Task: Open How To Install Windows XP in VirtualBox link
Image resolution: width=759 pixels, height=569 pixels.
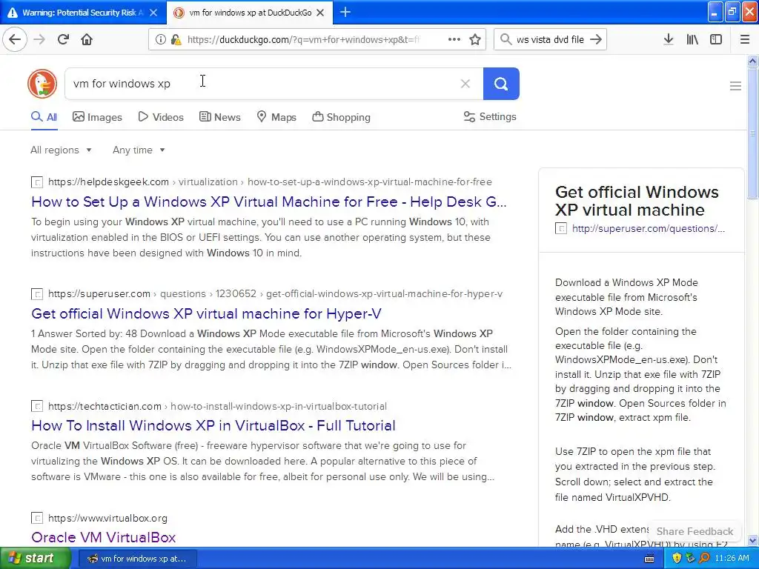Action: pos(213,425)
